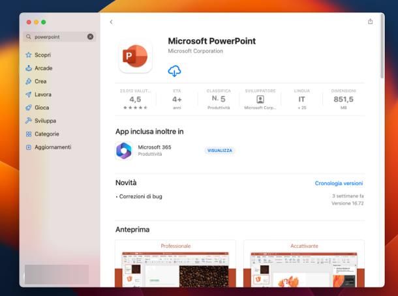The width and height of the screenshot is (398, 296).
Task: Click the cloud download icon for PowerPoint
Action: (174, 71)
